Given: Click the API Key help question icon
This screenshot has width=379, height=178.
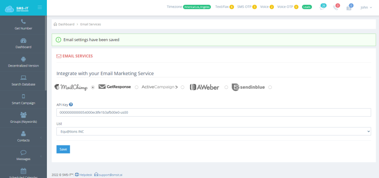Looking at the screenshot, I should click(71, 104).
